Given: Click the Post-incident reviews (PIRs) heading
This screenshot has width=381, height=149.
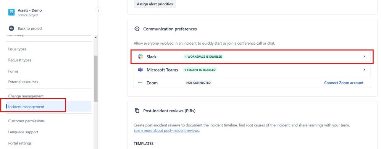Looking at the screenshot, I should point(170,111).
